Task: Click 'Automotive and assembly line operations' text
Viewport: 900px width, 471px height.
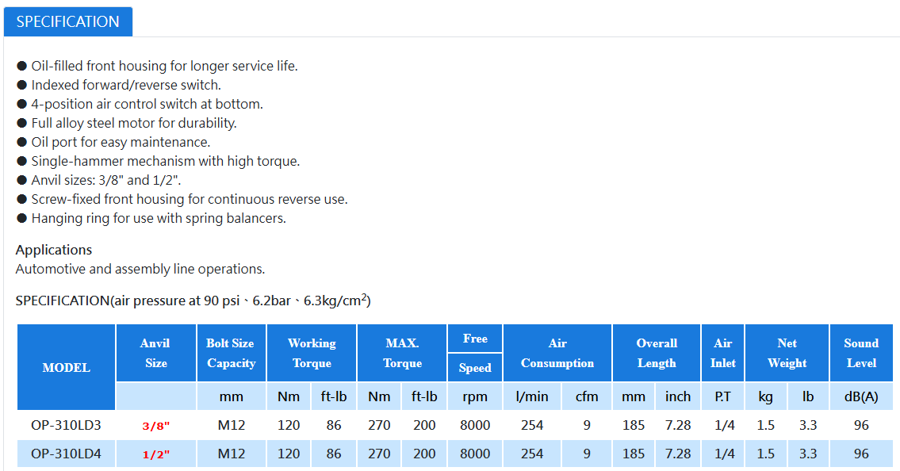Action: click(x=140, y=269)
